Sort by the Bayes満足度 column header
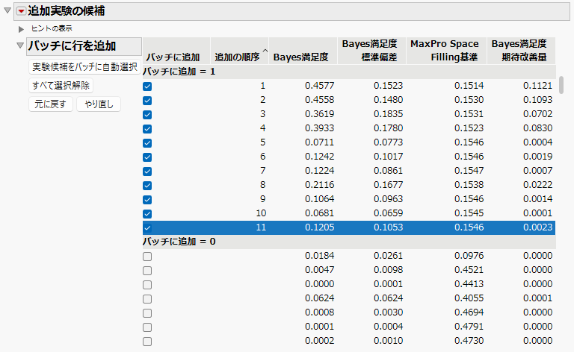574x352 pixels. pos(303,51)
